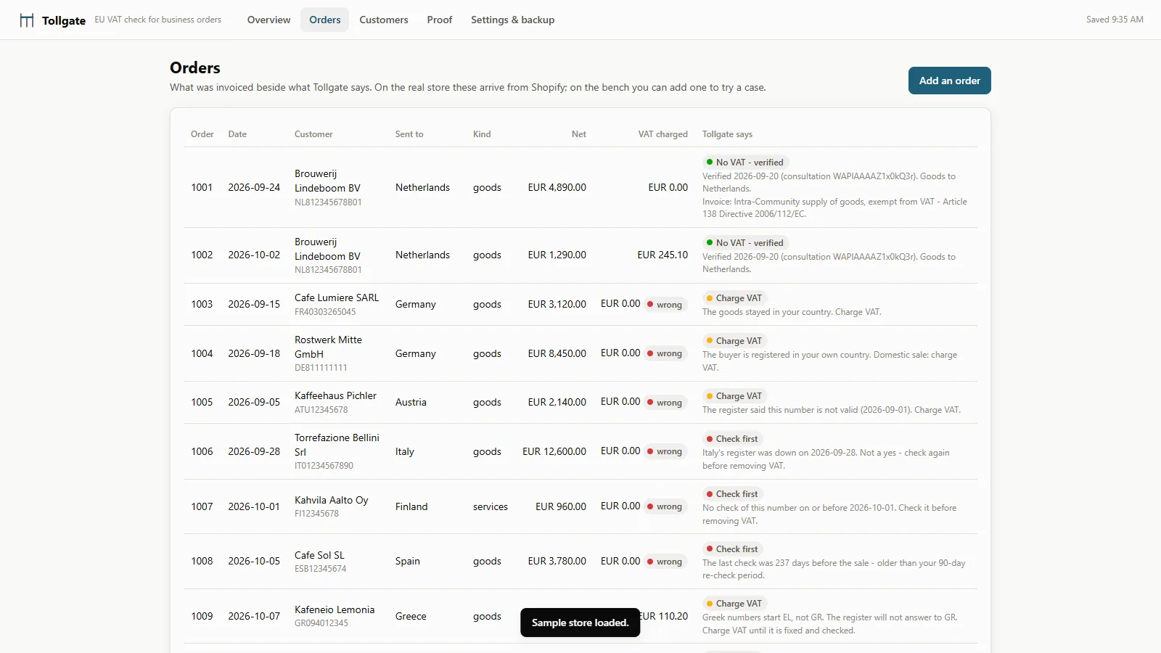Open the Overview tab
Viewport: 1161px width, 653px height.
[268, 20]
